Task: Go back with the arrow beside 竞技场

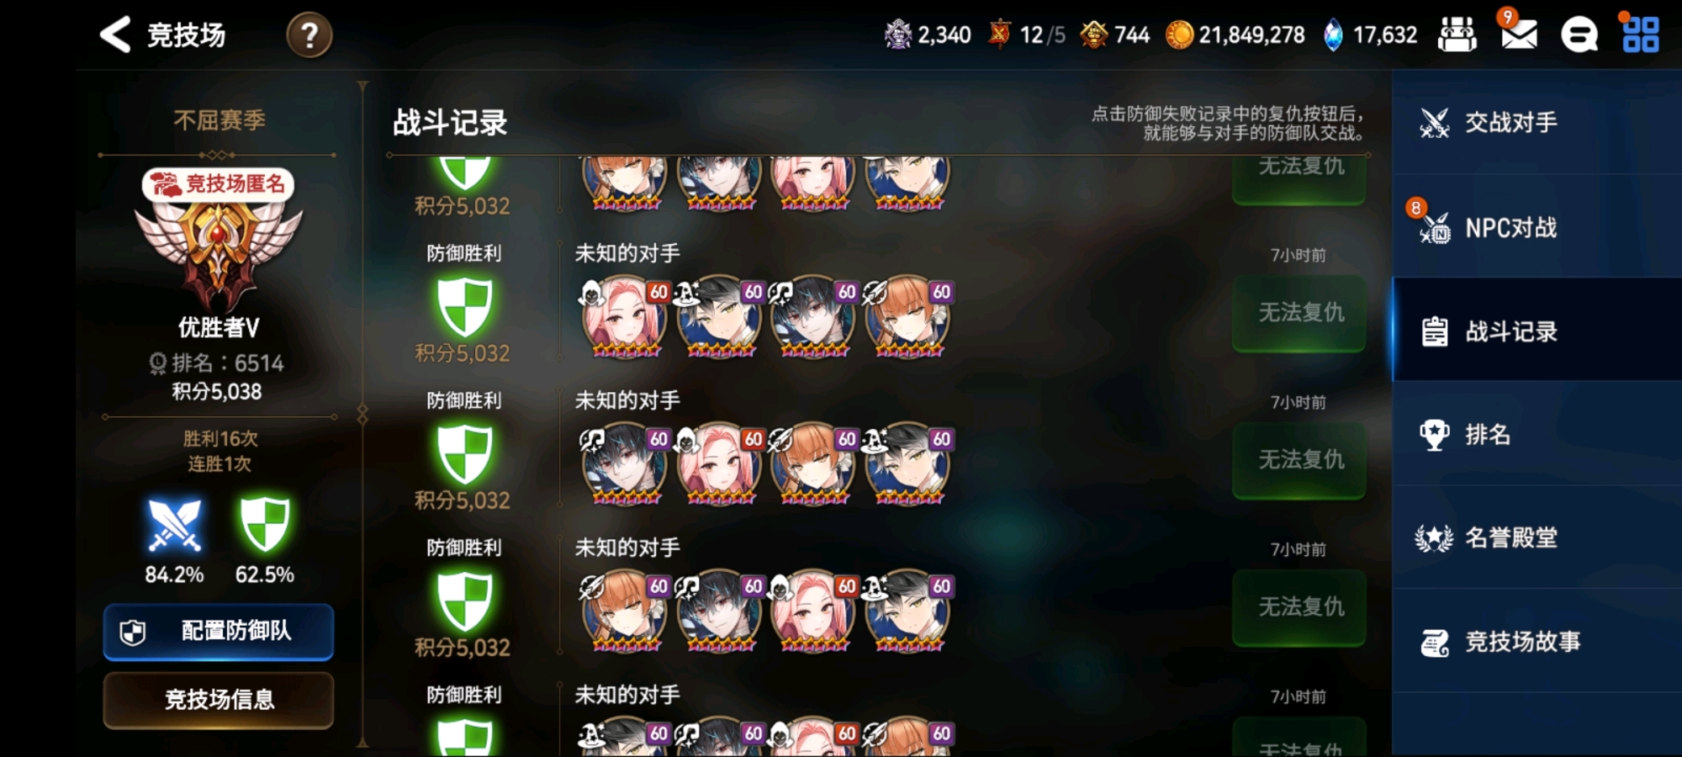Action: [116, 35]
